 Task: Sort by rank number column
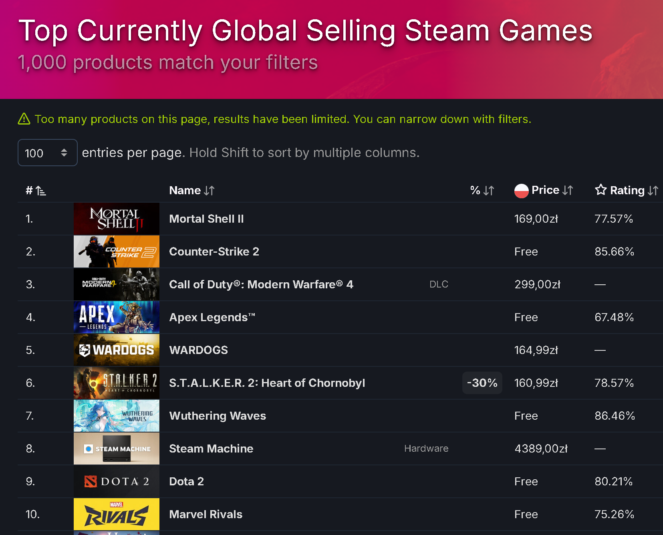[x=36, y=191]
